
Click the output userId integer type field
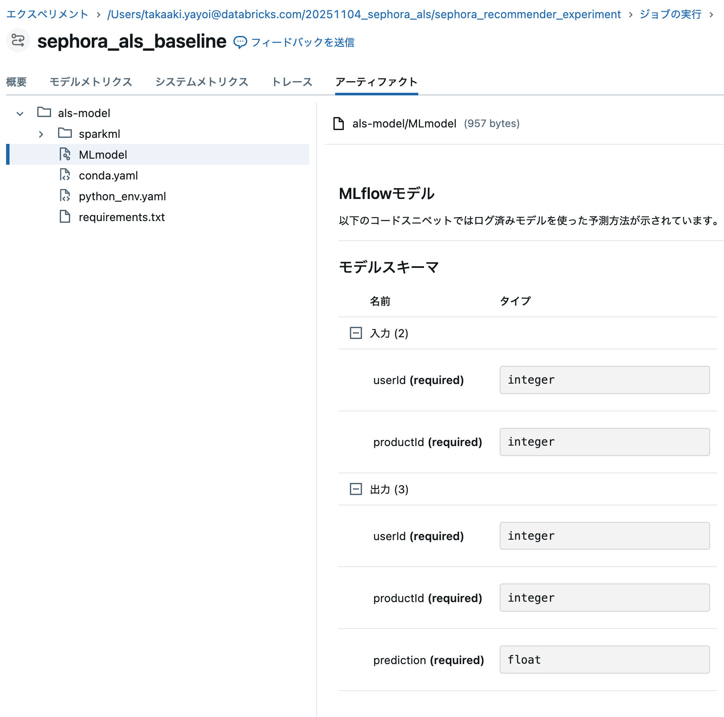pos(604,536)
